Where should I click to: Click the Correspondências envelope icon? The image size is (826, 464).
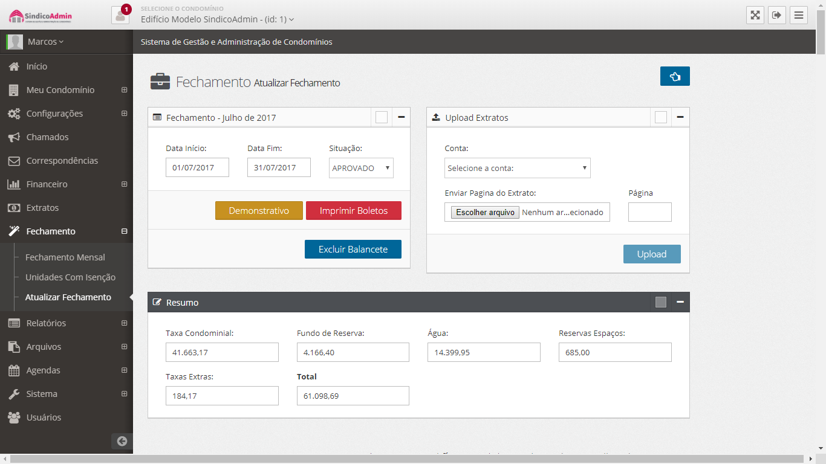[14, 161]
